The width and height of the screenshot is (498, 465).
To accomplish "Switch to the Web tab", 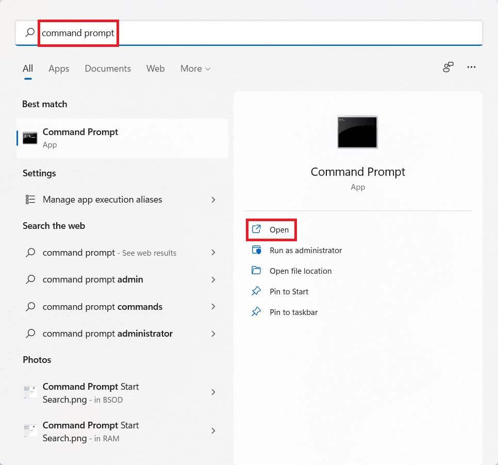I will pyautogui.click(x=155, y=69).
